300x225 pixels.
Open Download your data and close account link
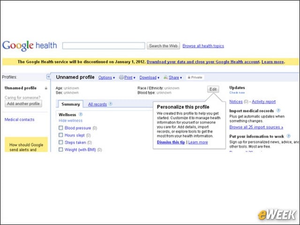203,62
